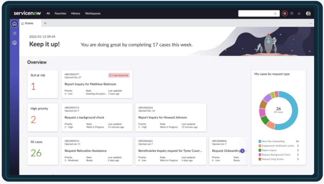Click the 1 day breached badge
Screen dimensions: 324x184
coord(119,75)
